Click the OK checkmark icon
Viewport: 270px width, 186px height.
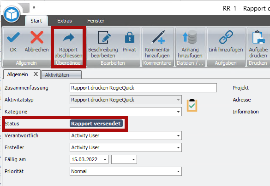coord(13,37)
